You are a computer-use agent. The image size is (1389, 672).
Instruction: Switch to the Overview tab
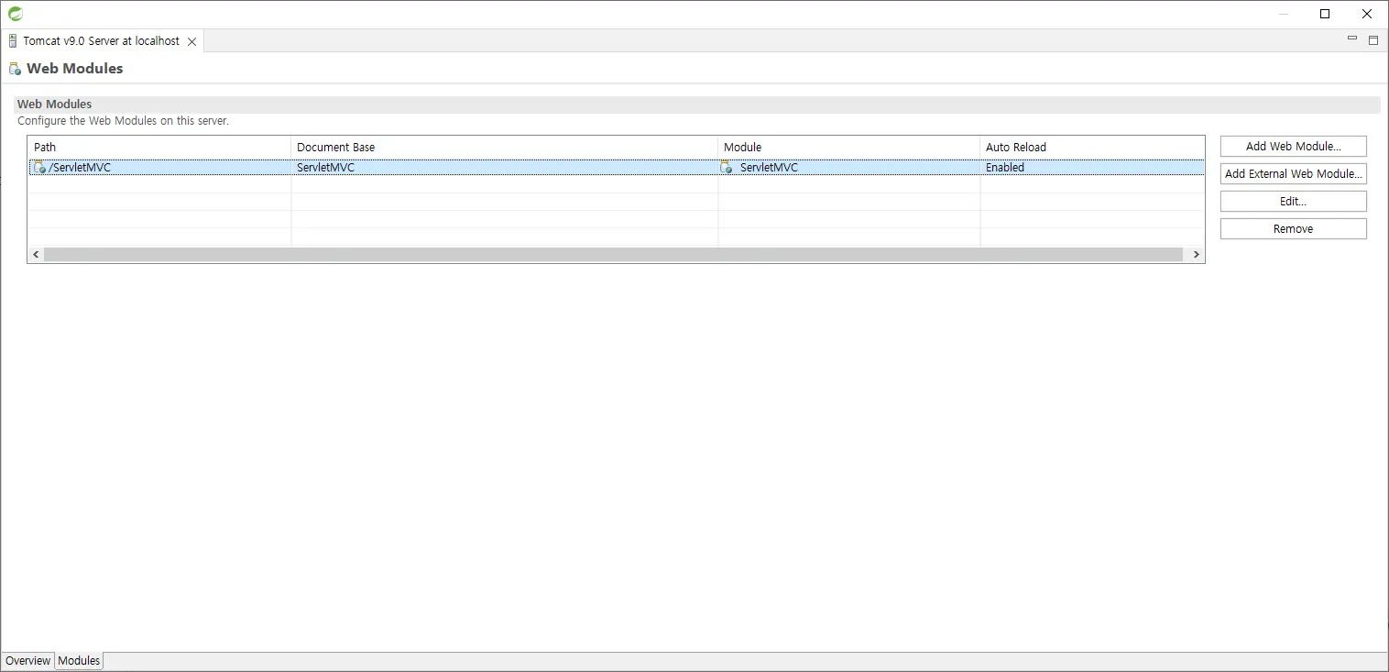click(28, 661)
